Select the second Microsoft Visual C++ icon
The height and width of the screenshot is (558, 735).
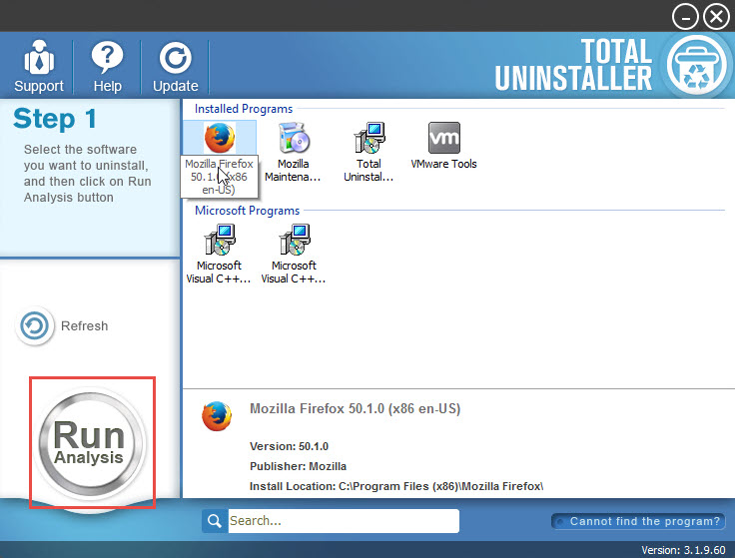click(294, 240)
